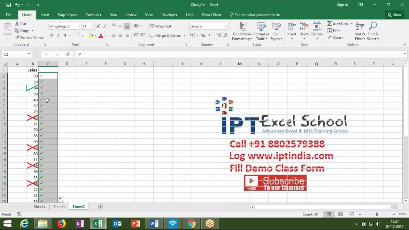Open Find & Select
This screenshot has width=409, height=230.
373,31
